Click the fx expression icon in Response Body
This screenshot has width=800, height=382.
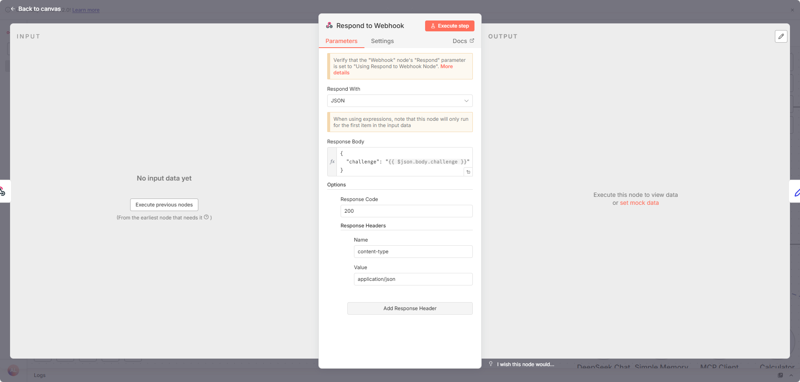pyautogui.click(x=332, y=162)
